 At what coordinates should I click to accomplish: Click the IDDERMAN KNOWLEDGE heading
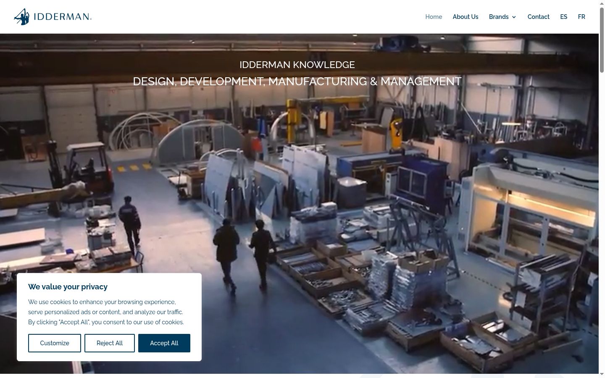297,65
